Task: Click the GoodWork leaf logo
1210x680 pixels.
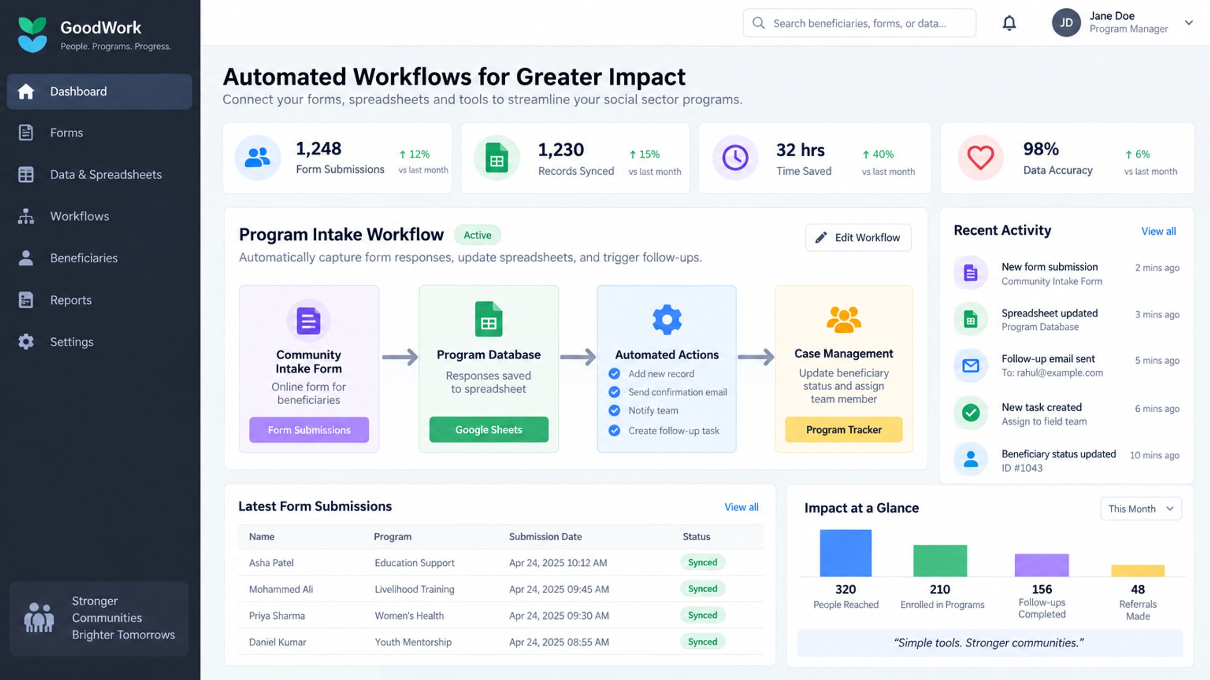Action: [32, 34]
